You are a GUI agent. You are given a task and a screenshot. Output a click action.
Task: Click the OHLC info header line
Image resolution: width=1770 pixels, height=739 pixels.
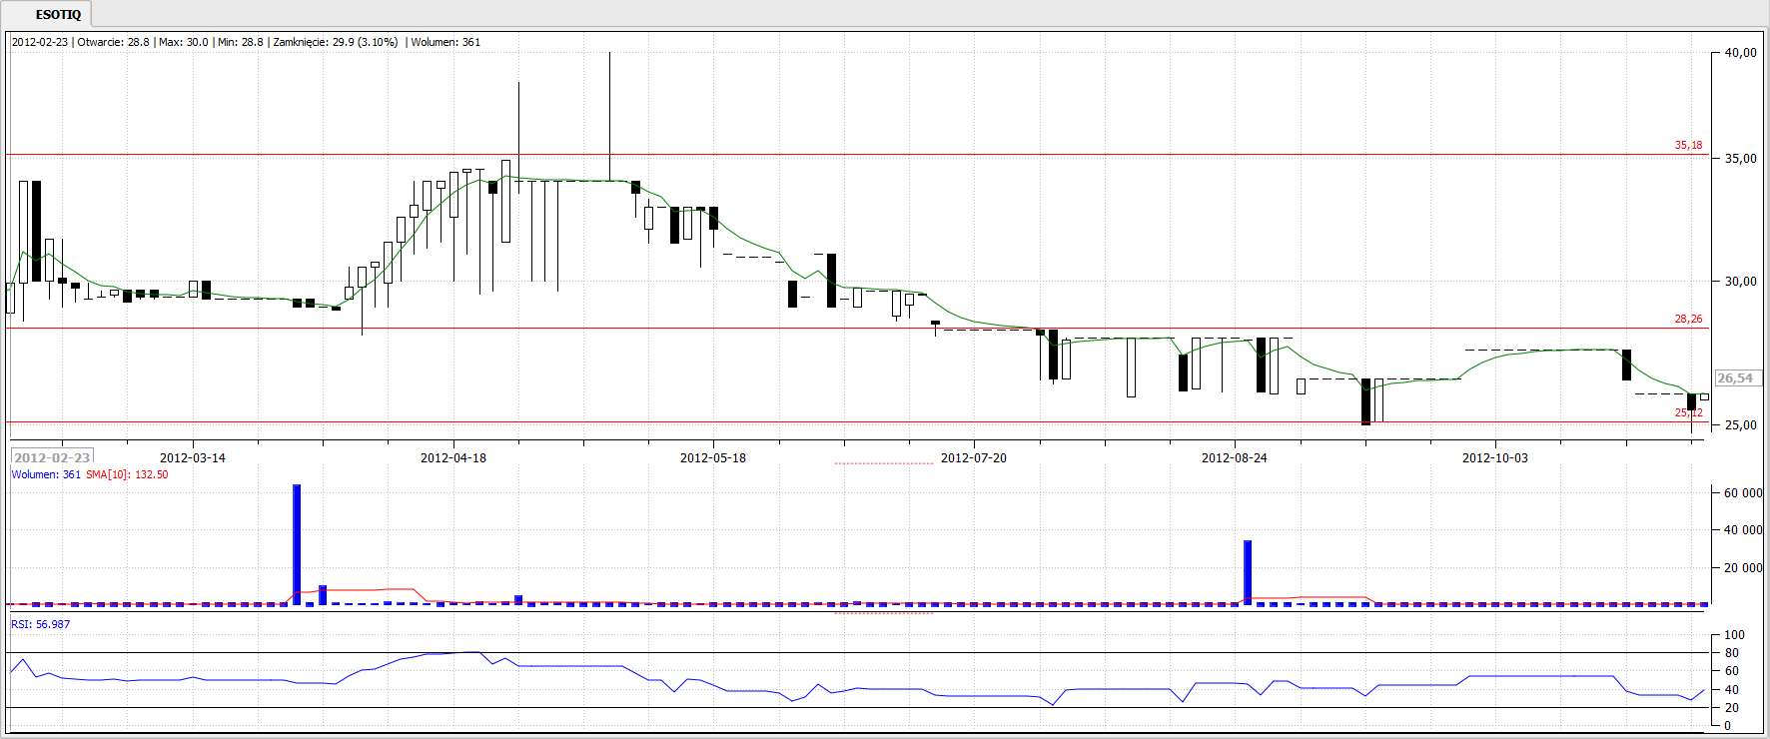(246, 42)
